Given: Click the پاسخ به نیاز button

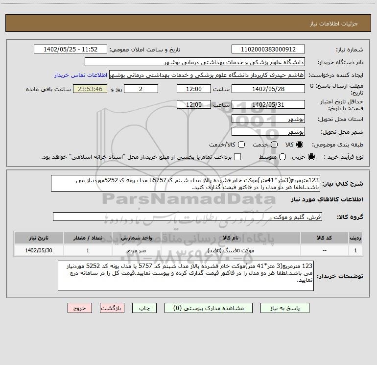Looking at the screenshot, I should (284, 308).
